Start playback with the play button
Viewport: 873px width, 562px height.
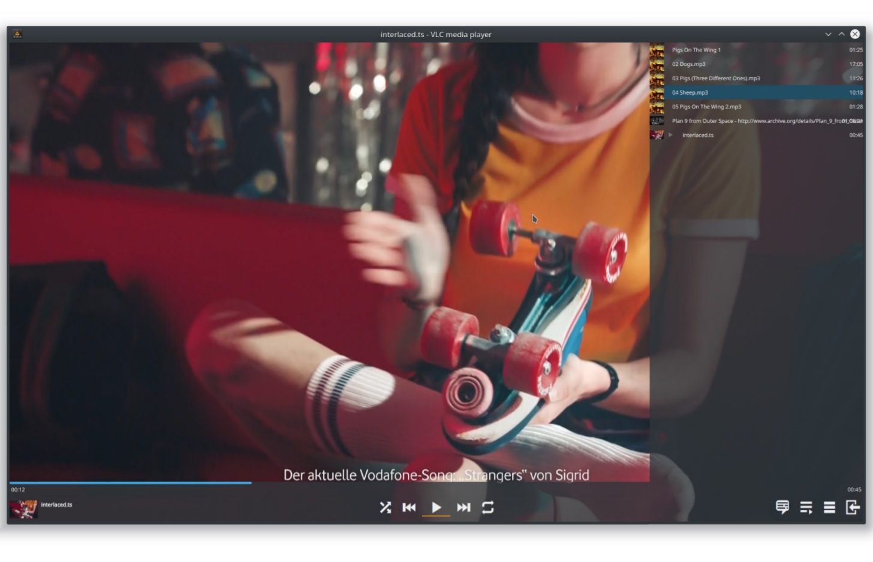pyautogui.click(x=436, y=507)
